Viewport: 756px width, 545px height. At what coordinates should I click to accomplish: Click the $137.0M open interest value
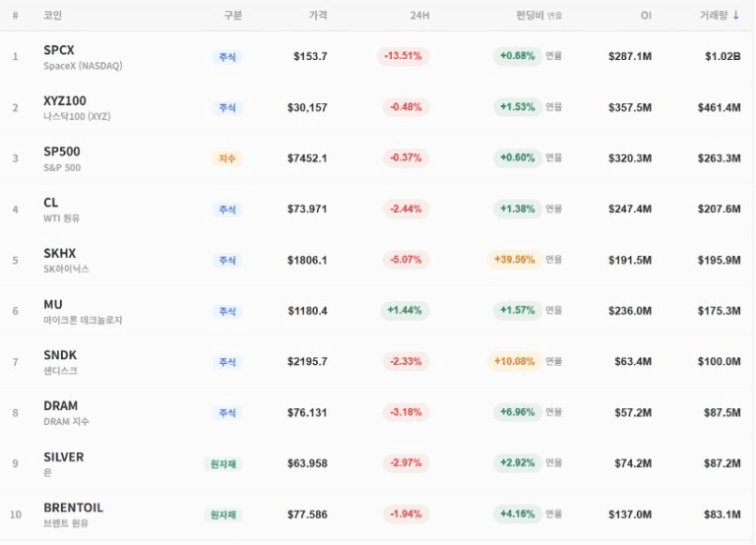(x=630, y=515)
